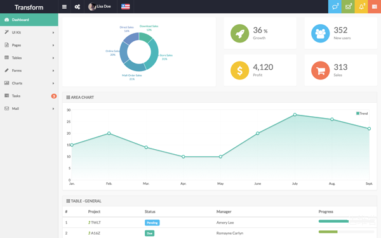Click the July data point on area chart
The image size is (381, 238).
pos(295,115)
